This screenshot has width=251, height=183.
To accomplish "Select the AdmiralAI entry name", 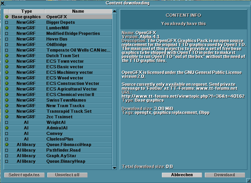I will pyautogui.click(x=57, y=128).
